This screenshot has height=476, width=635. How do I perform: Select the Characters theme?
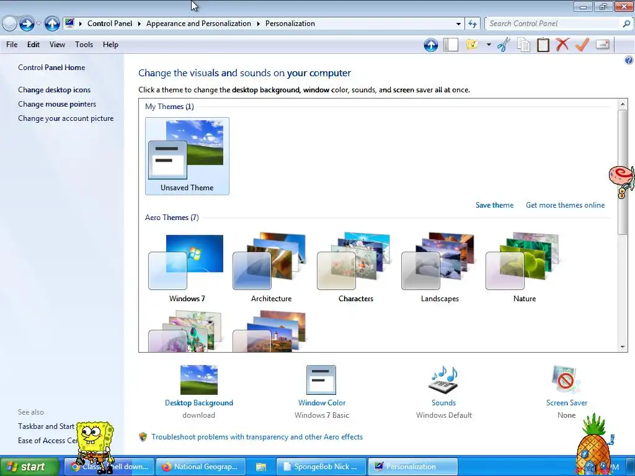click(355, 267)
